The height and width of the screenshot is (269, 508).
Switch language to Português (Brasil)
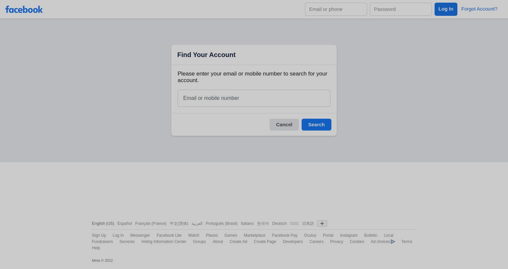tap(222, 224)
